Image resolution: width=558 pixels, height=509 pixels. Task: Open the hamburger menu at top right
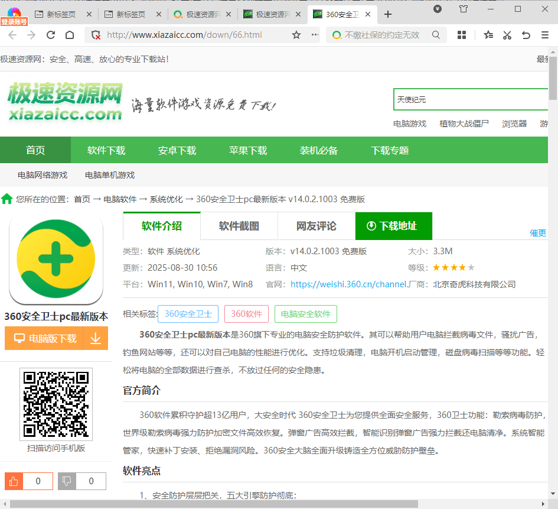544,35
